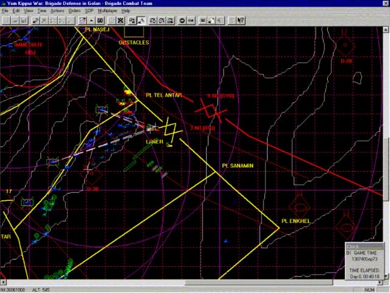390x293 pixels.
Task: Click the horizontal scrollbar right arrow
Action: click(380, 281)
